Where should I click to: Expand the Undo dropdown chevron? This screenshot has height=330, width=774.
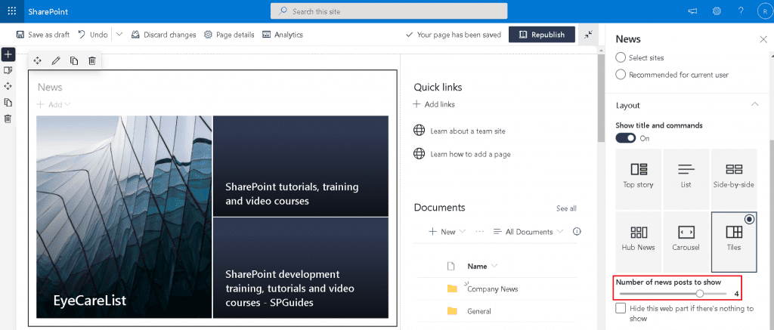(x=119, y=35)
